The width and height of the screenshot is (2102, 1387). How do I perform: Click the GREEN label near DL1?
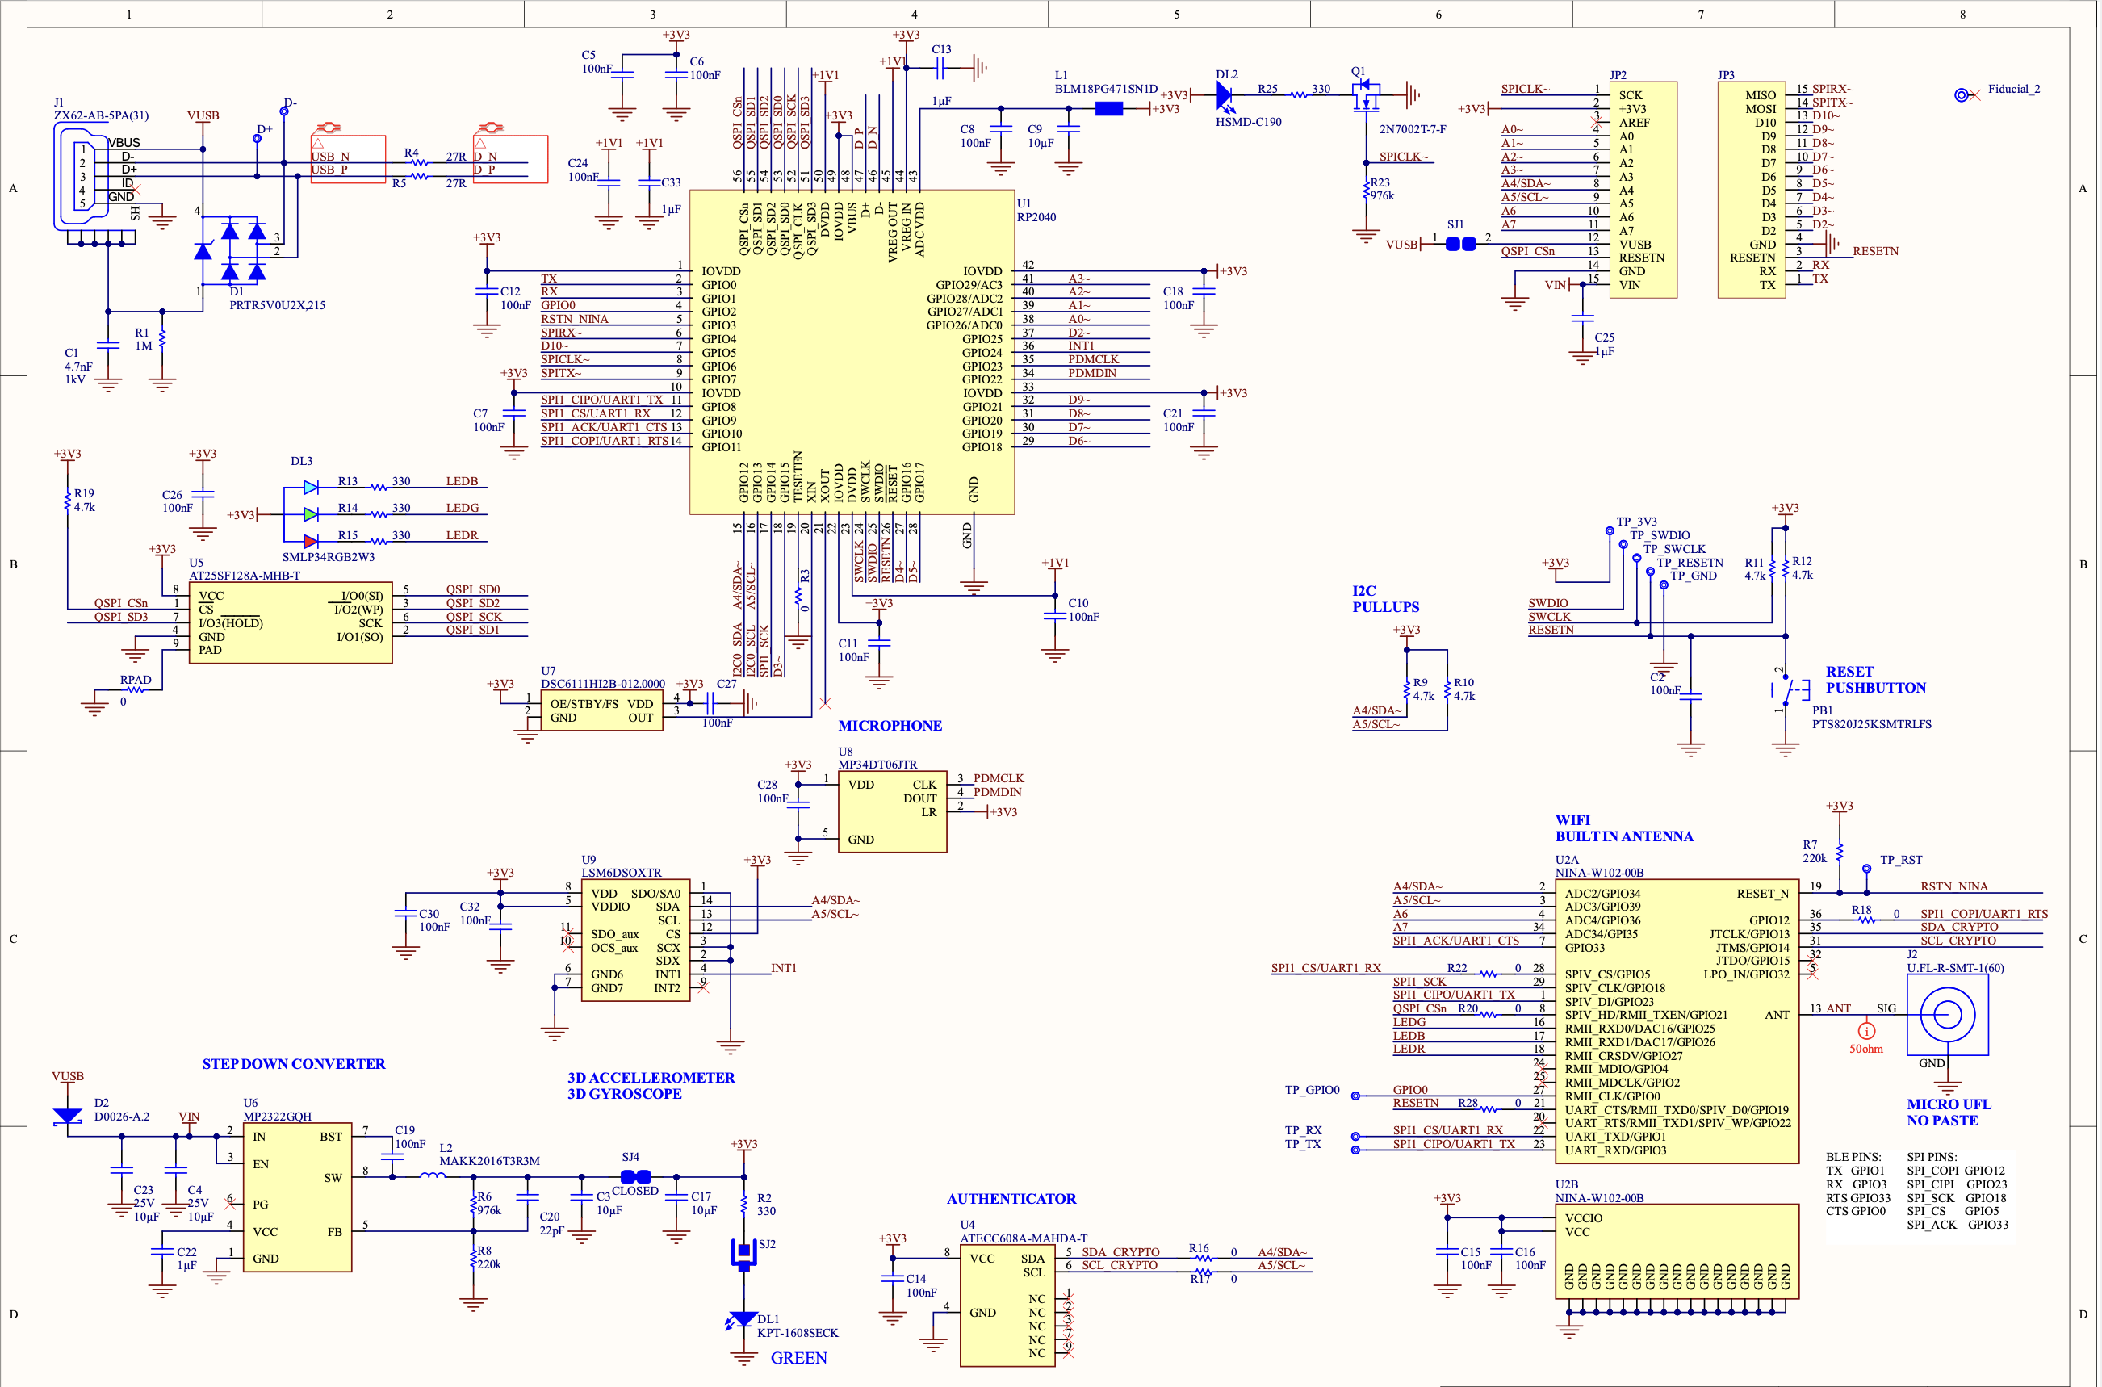point(800,1360)
